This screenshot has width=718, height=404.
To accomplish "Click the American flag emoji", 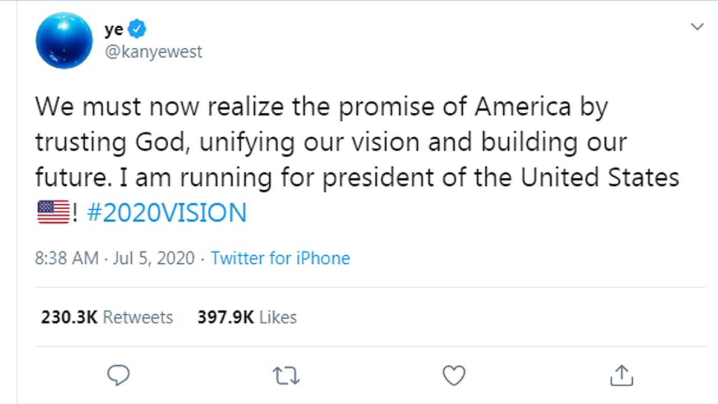I will (x=53, y=213).
